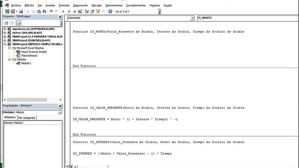Viewport: 299px width, 168px height.
Task: Click the Cut scissors icon
Action: [28, 11]
